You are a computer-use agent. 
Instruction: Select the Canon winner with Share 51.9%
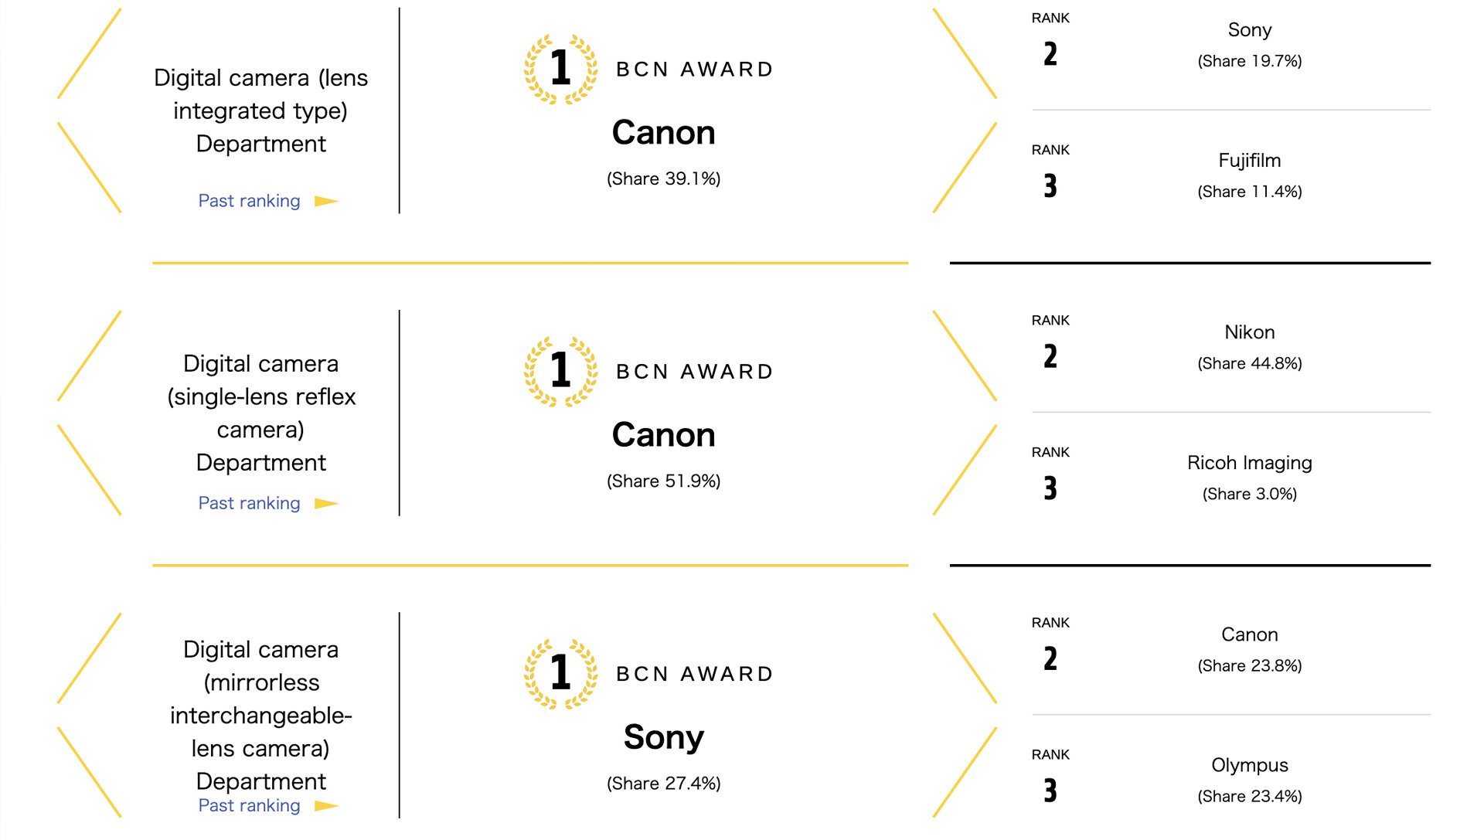click(663, 434)
